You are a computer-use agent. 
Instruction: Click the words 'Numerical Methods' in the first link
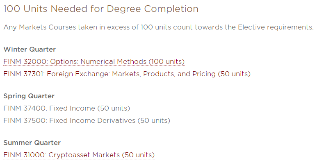pos(114,61)
